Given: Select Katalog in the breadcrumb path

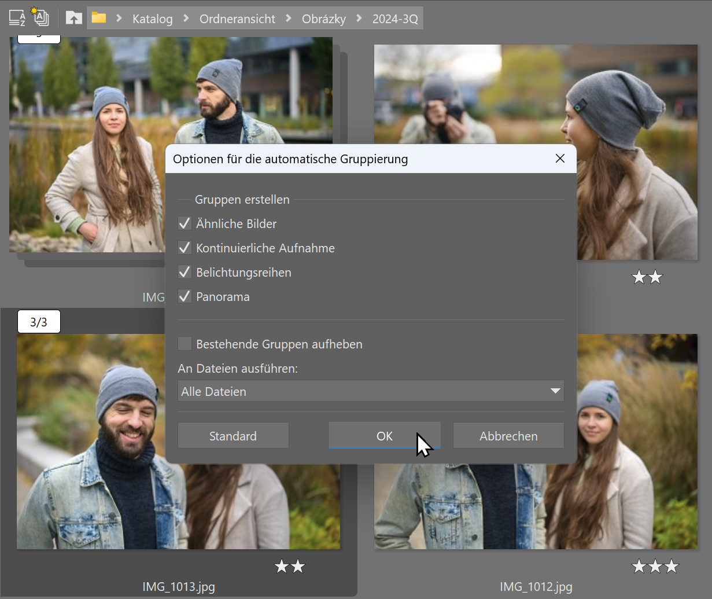Looking at the screenshot, I should point(152,19).
